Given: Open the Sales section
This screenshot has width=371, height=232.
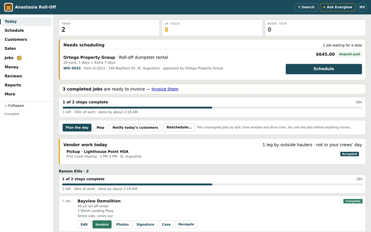Looking at the screenshot, I should coord(26,48).
